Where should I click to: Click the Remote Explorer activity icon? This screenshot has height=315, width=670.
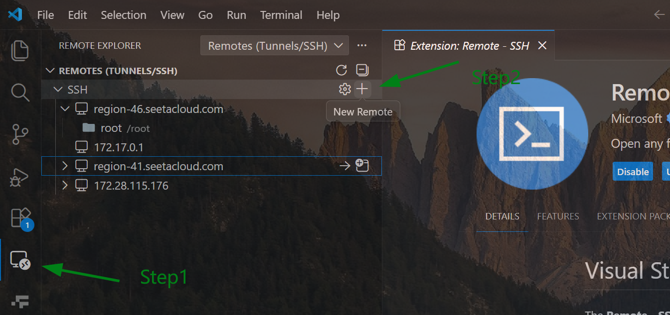[x=20, y=260]
